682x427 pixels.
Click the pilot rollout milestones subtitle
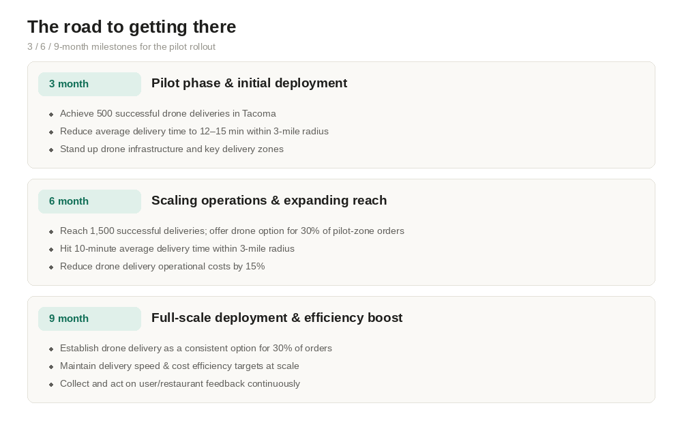coord(121,46)
